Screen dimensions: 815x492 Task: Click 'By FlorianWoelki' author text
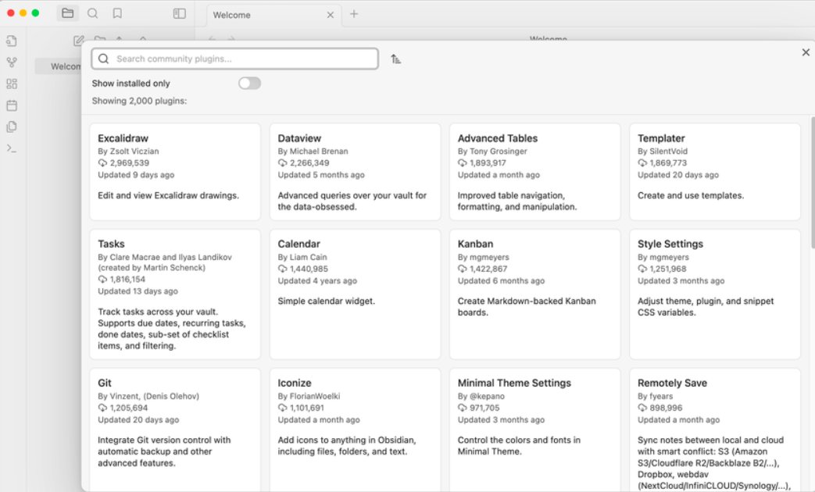pos(309,396)
